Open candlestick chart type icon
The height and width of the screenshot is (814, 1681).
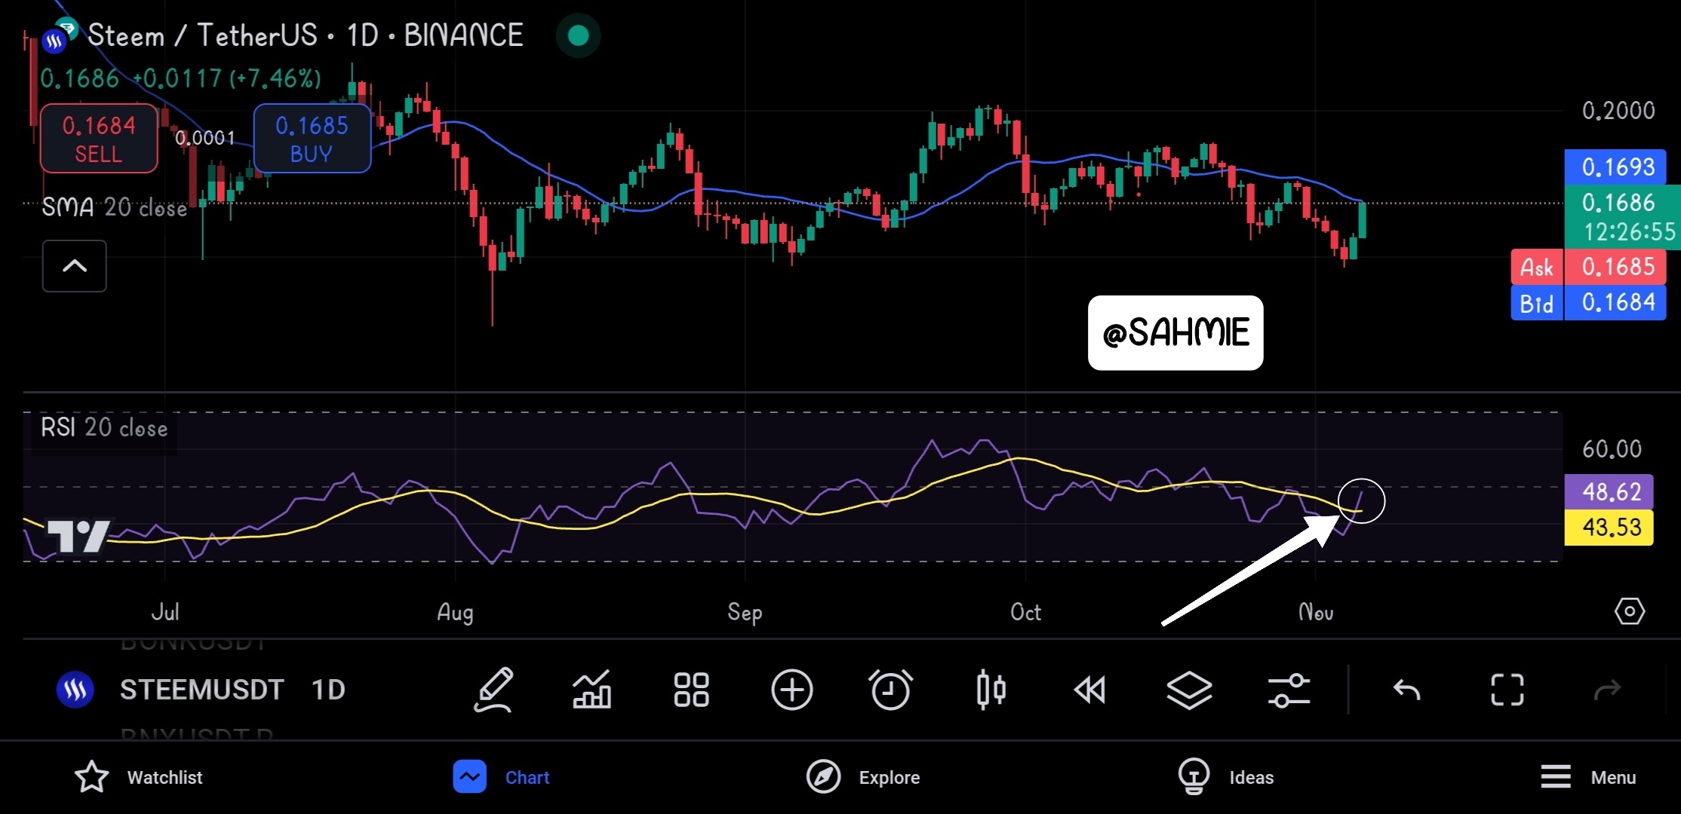[x=991, y=690]
